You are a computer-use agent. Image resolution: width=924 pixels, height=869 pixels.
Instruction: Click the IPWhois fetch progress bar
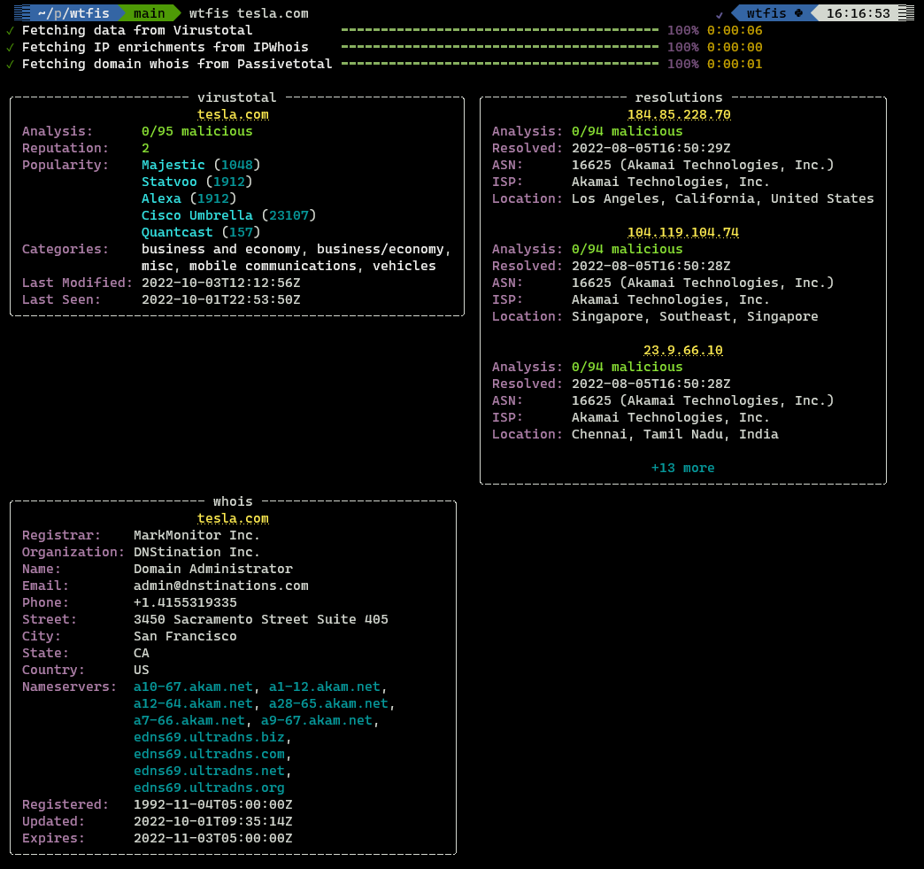tap(500, 47)
